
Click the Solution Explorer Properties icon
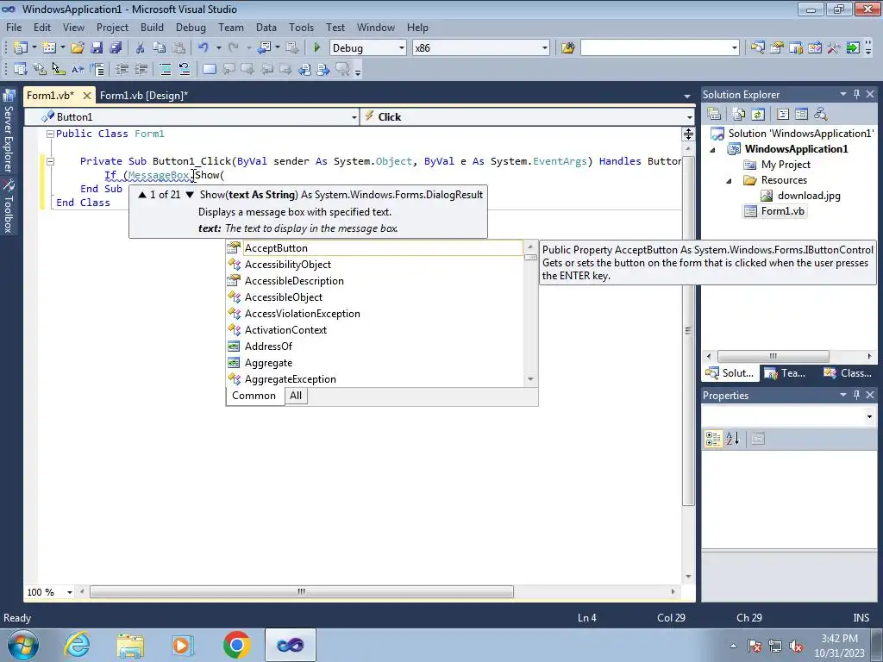[x=714, y=115]
